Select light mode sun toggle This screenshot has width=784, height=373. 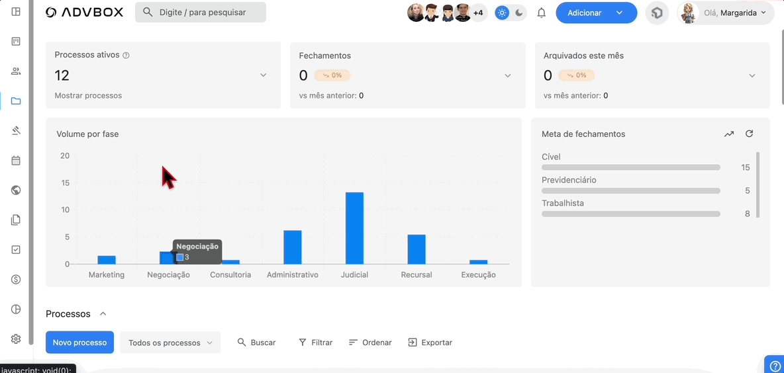[x=503, y=13]
